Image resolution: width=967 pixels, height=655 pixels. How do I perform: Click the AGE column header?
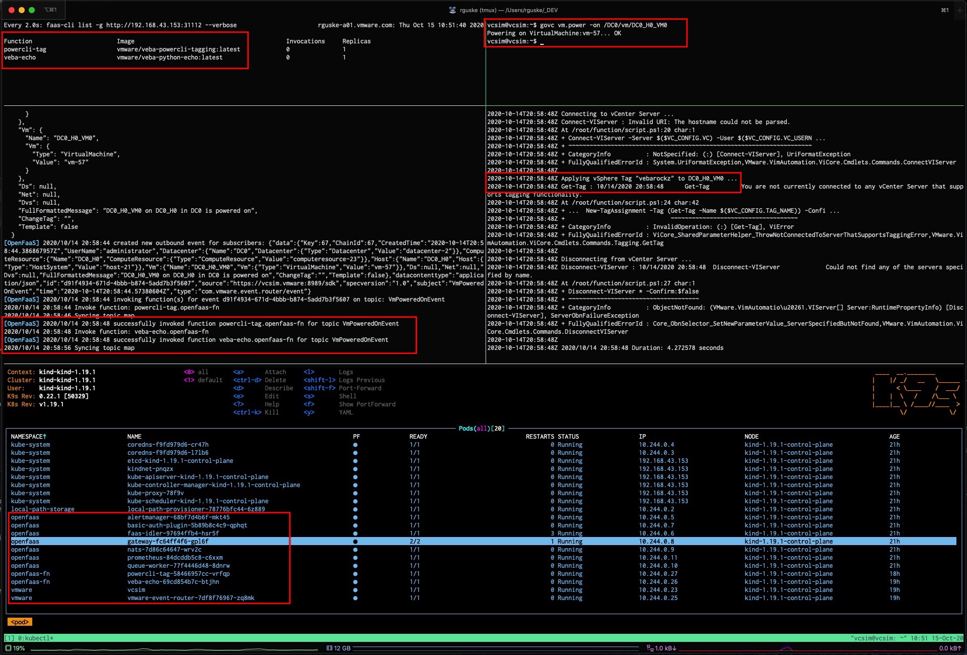[x=894, y=437]
